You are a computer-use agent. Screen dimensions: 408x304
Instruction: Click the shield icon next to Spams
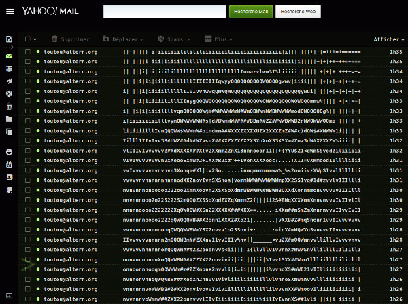tap(160, 39)
